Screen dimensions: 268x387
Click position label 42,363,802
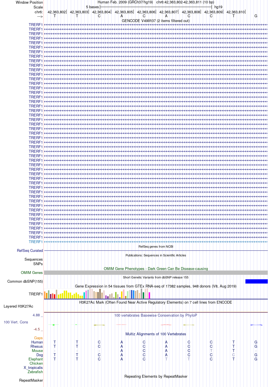point(56,12)
